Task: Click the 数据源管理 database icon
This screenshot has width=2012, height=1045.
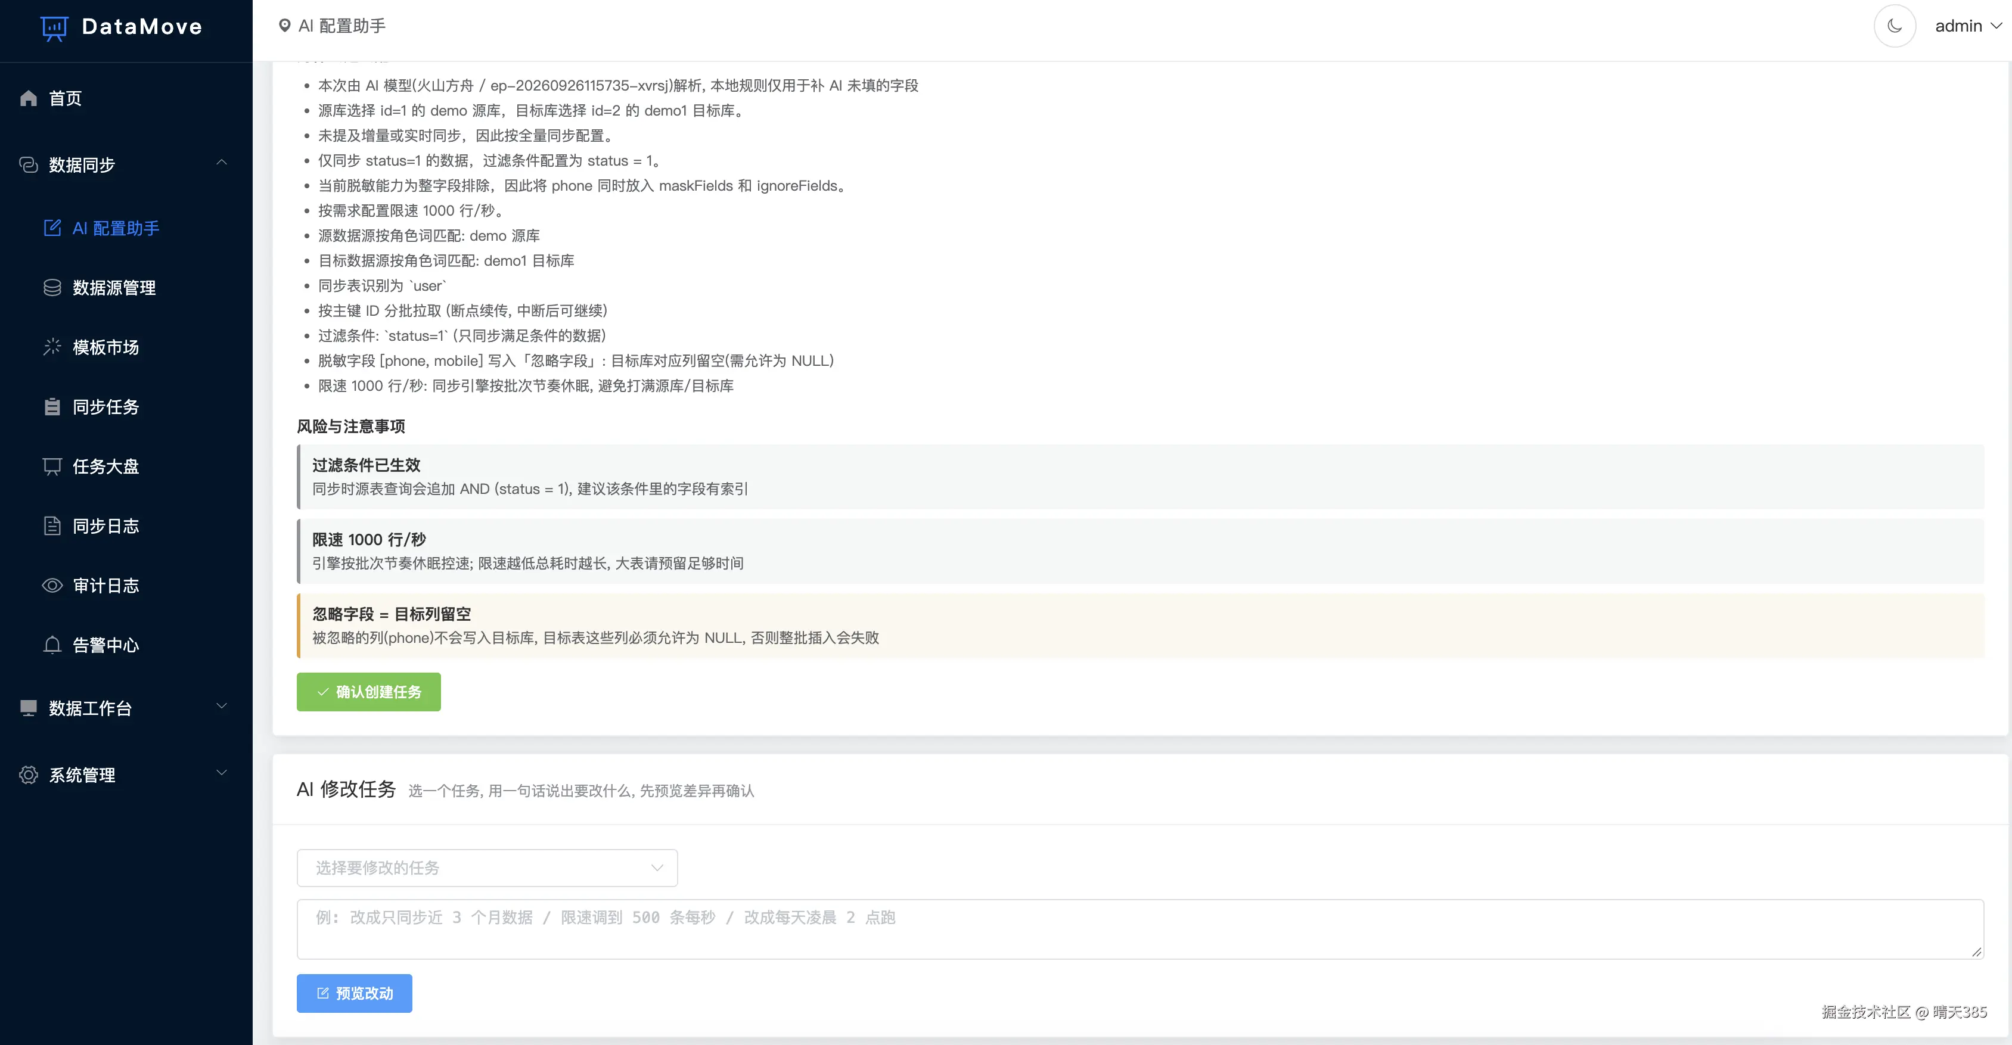Action: [52, 287]
